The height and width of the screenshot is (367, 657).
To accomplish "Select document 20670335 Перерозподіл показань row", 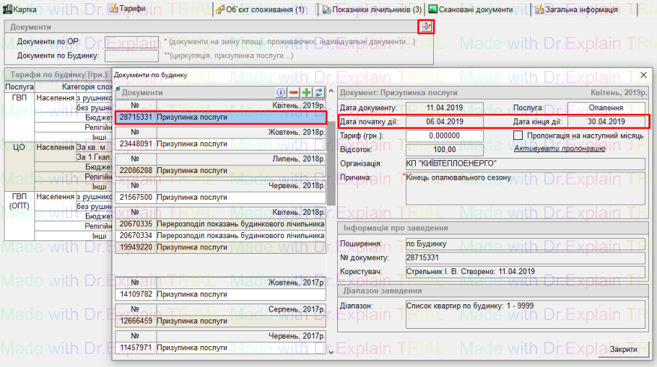I will tap(220, 224).
